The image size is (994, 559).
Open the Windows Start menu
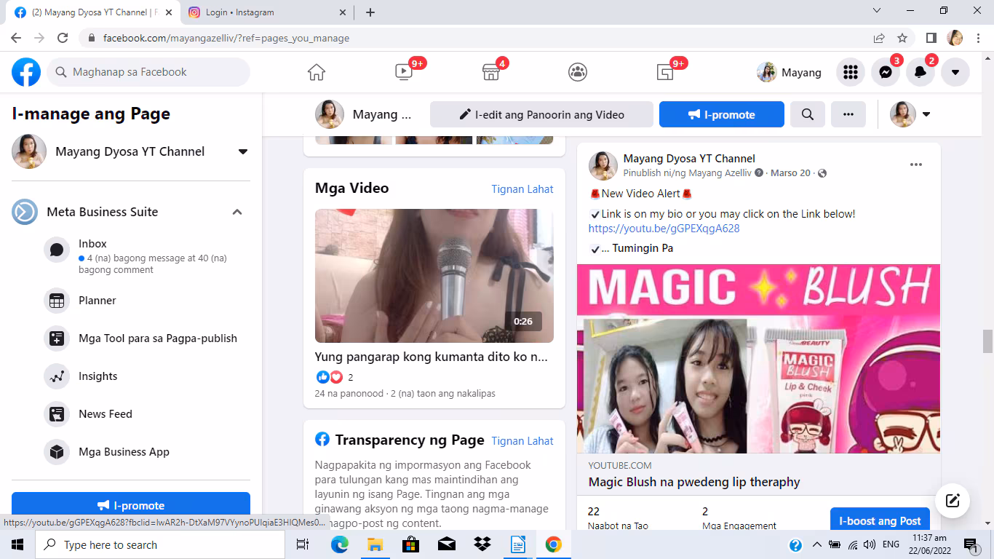(17, 544)
